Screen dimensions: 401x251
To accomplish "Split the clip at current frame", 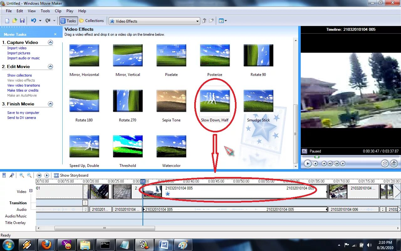I will coord(385,163).
